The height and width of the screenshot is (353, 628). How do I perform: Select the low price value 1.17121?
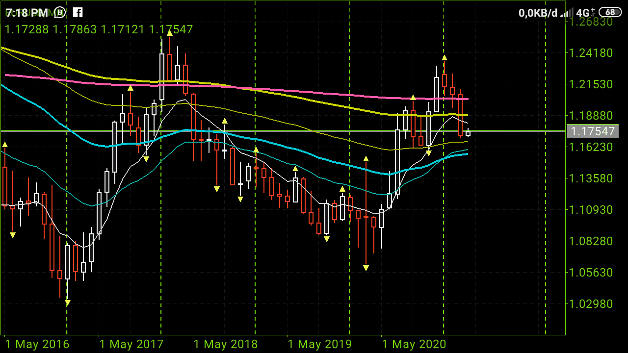[123, 29]
